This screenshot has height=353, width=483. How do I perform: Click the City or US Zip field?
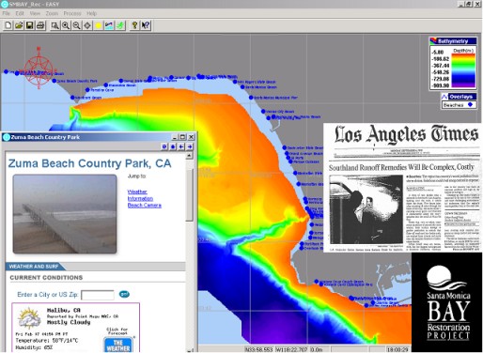(98, 295)
